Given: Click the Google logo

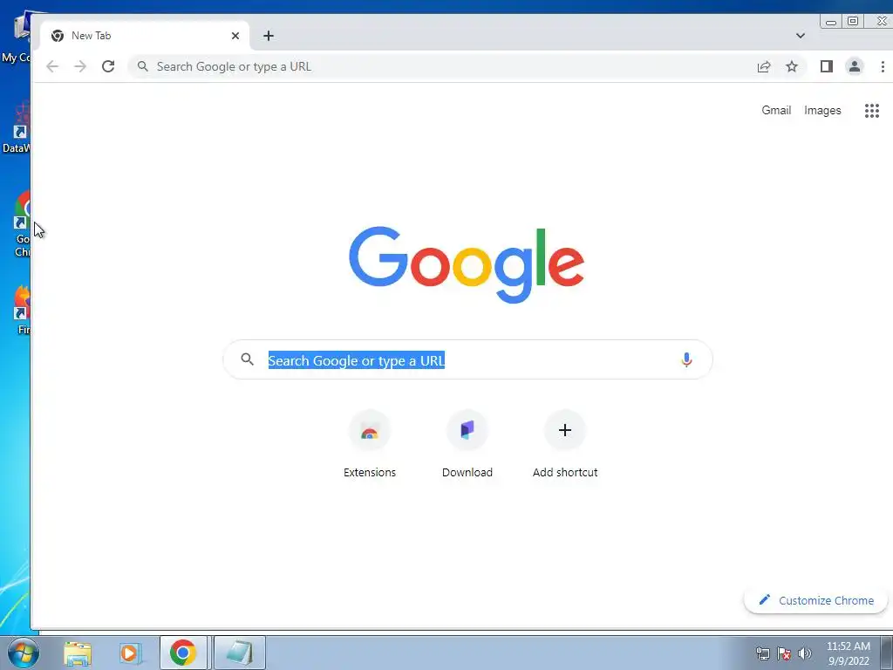Looking at the screenshot, I should pos(467,265).
